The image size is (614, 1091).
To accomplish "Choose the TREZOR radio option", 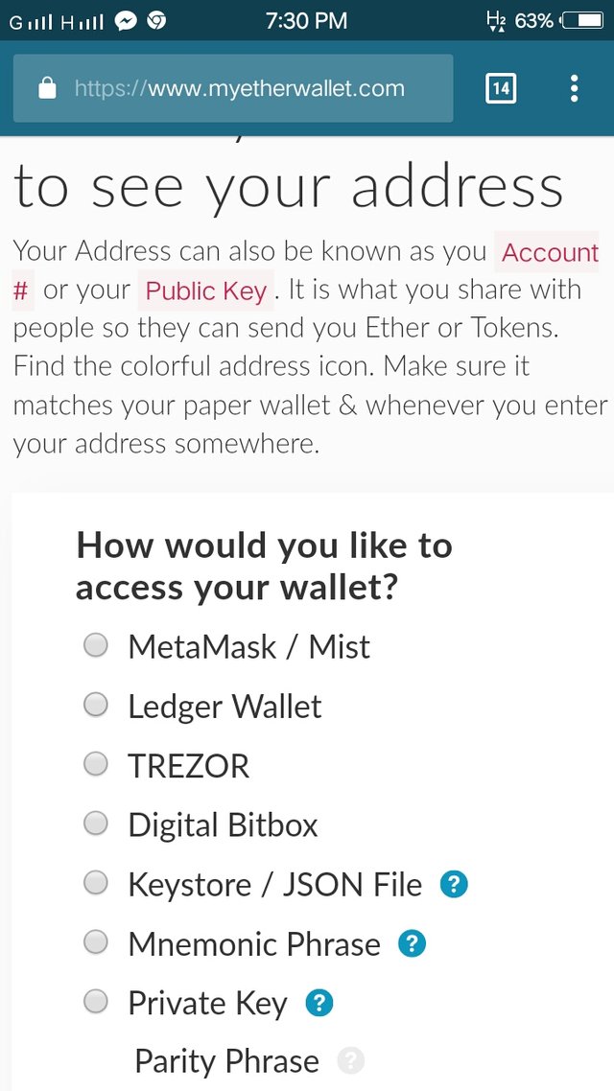I will [96, 765].
